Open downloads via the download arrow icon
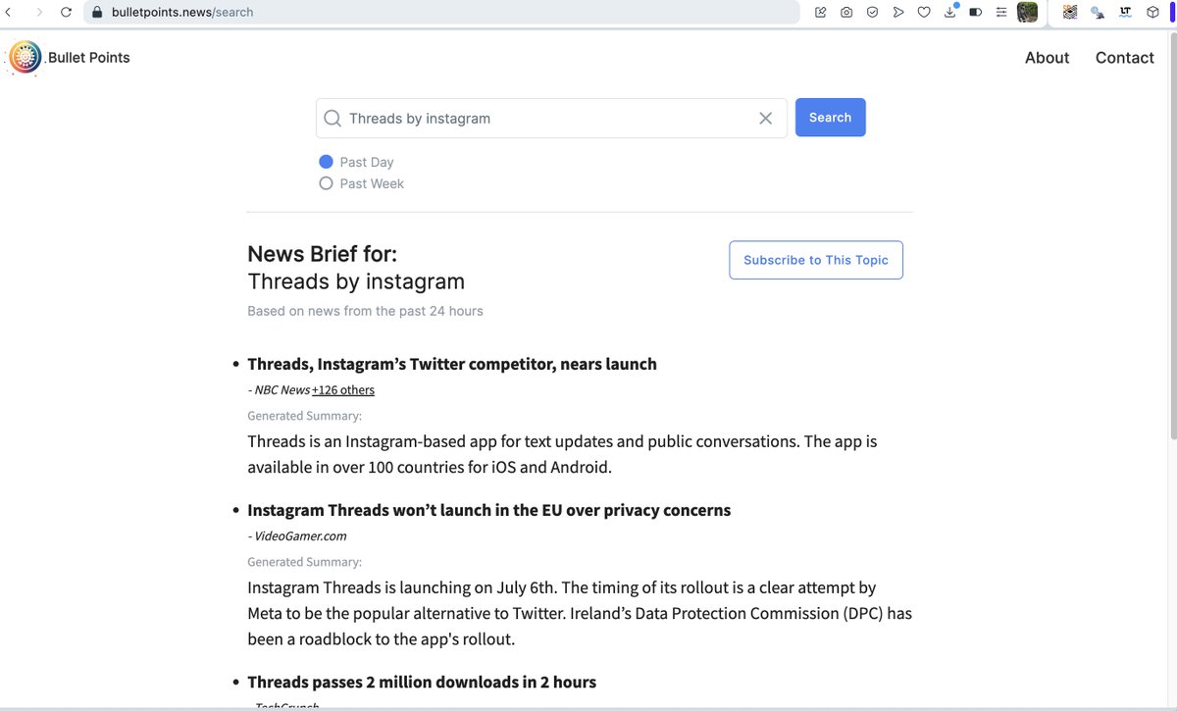This screenshot has height=711, width=1177. pyautogui.click(x=949, y=12)
